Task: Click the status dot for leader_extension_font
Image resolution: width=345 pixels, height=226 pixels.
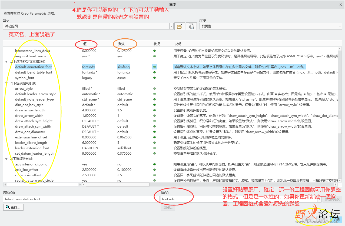Action: tap(154, 148)
